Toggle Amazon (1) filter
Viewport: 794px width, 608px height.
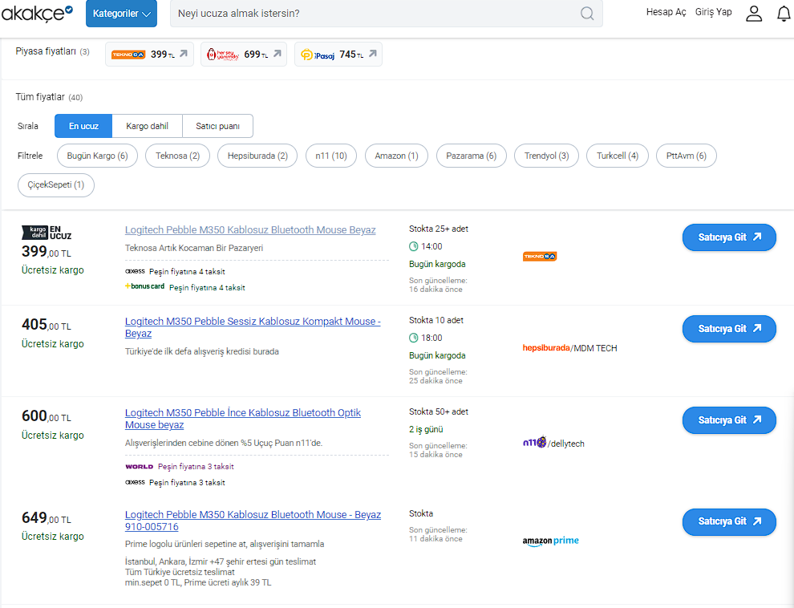coord(396,156)
